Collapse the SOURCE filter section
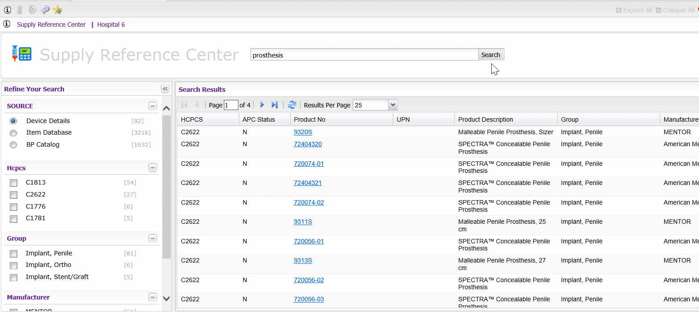The image size is (699, 312). click(152, 106)
